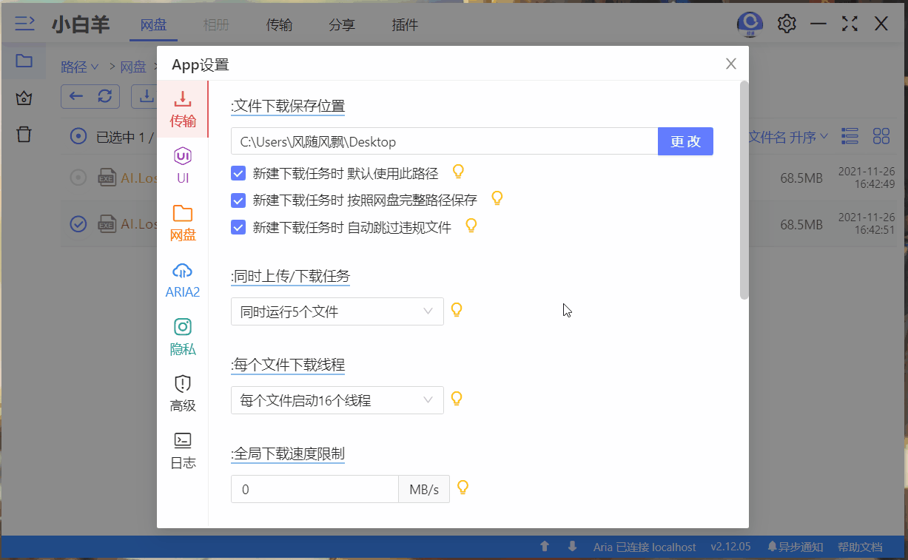Switch to the 传输 top tab

(279, 25)
